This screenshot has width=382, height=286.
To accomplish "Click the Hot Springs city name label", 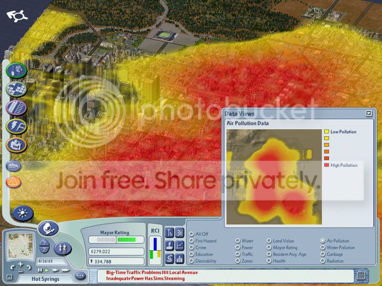I will coord(44,279).
